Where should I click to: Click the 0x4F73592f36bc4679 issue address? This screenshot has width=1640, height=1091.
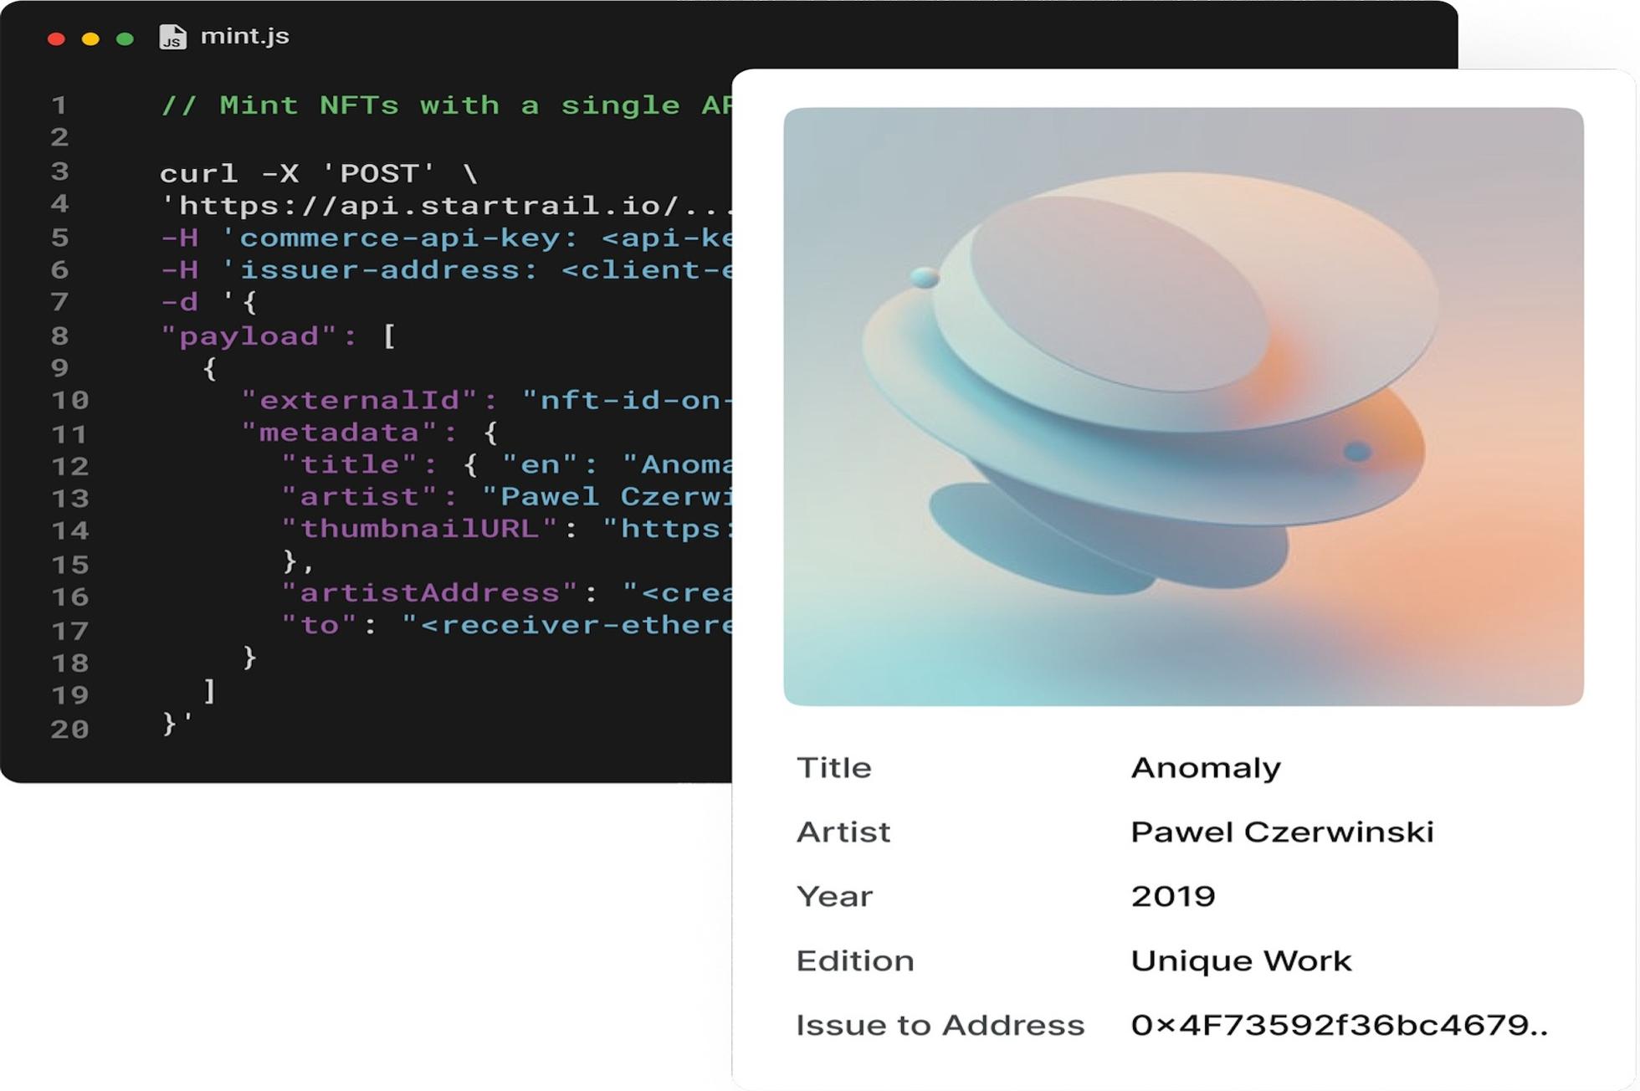point(1338,1025)
